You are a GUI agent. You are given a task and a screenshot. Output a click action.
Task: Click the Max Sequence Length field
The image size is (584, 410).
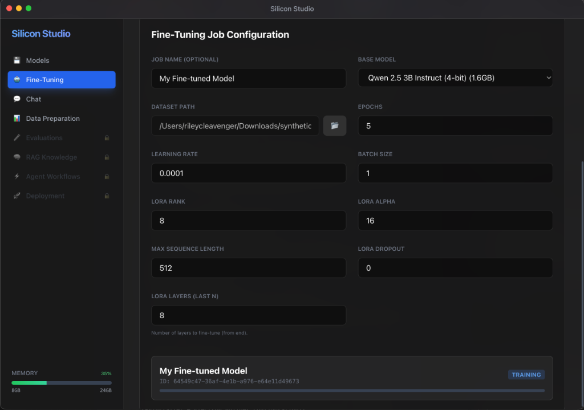click(249, 268)
